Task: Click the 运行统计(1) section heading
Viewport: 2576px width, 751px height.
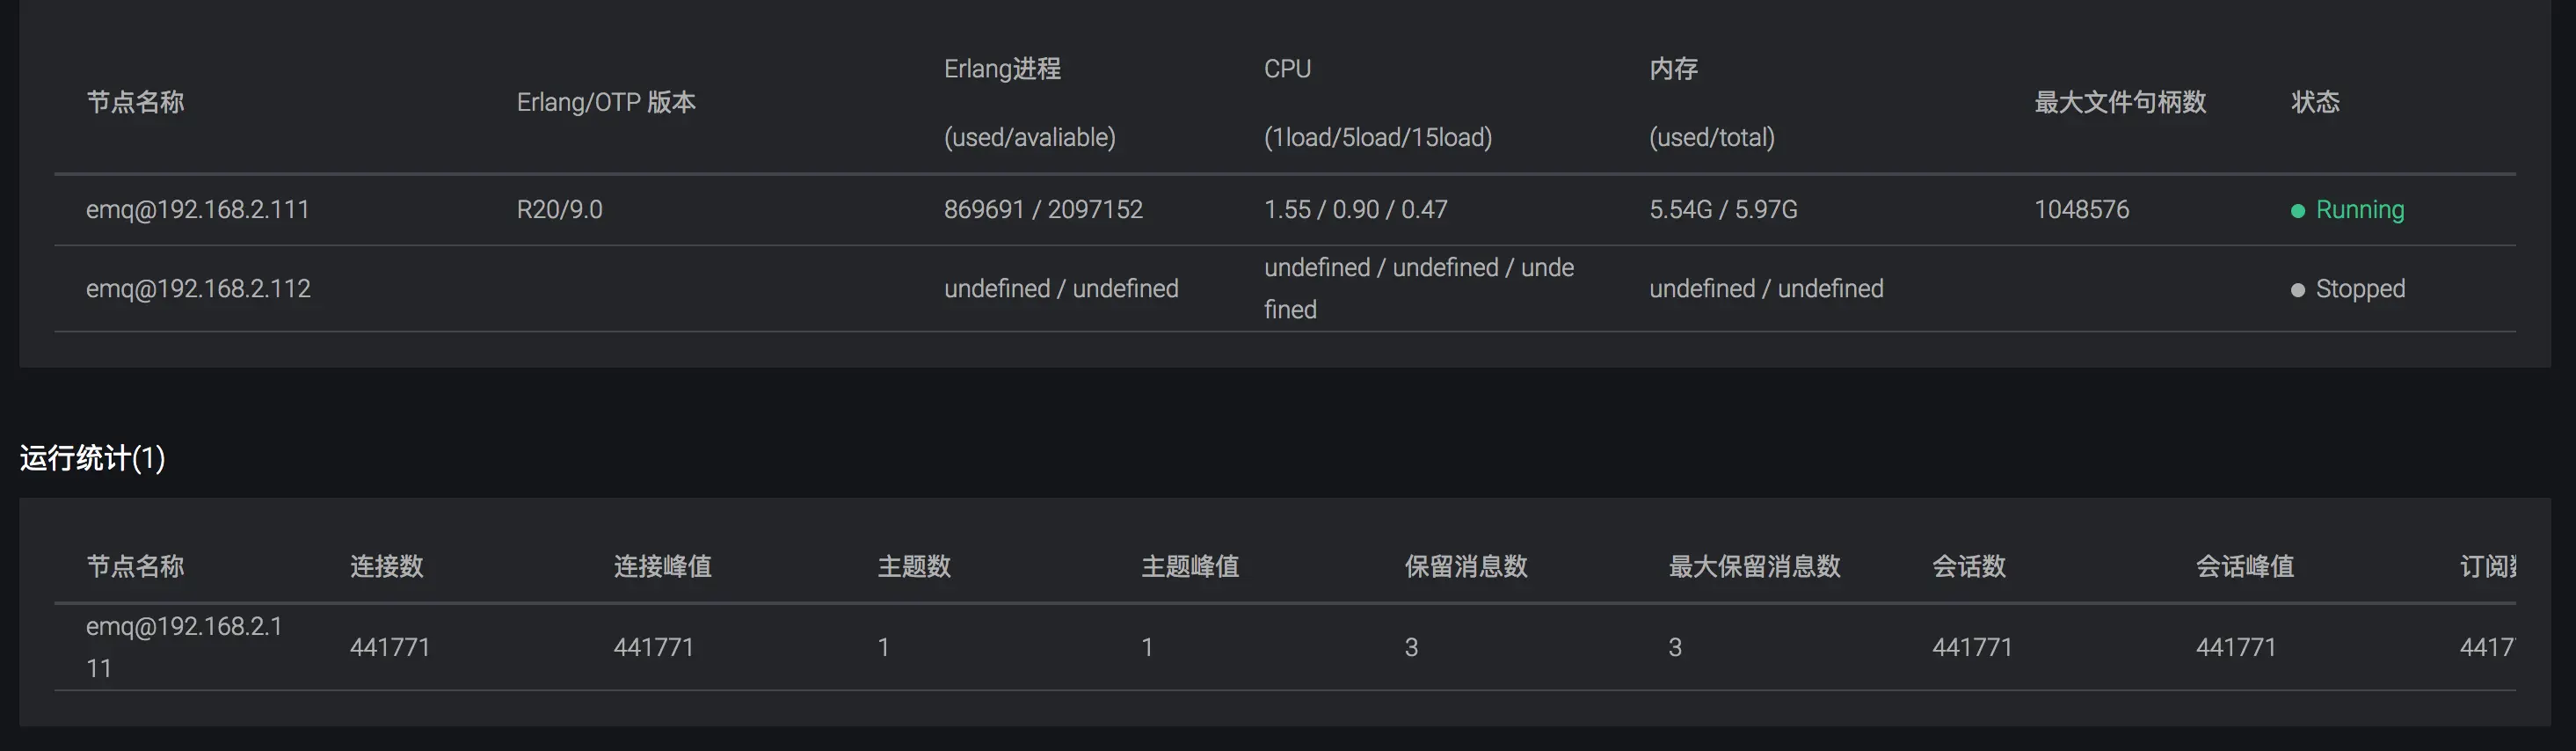Action: tap(92, 458)
